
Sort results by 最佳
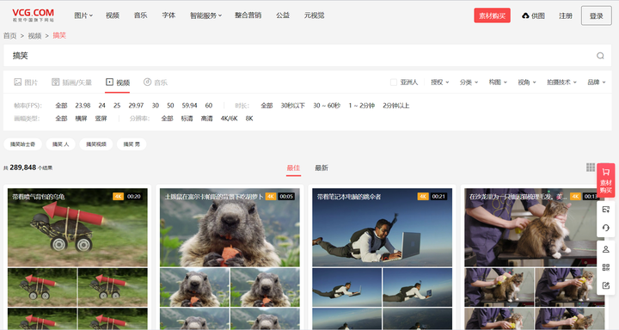(x=293, y=168)
